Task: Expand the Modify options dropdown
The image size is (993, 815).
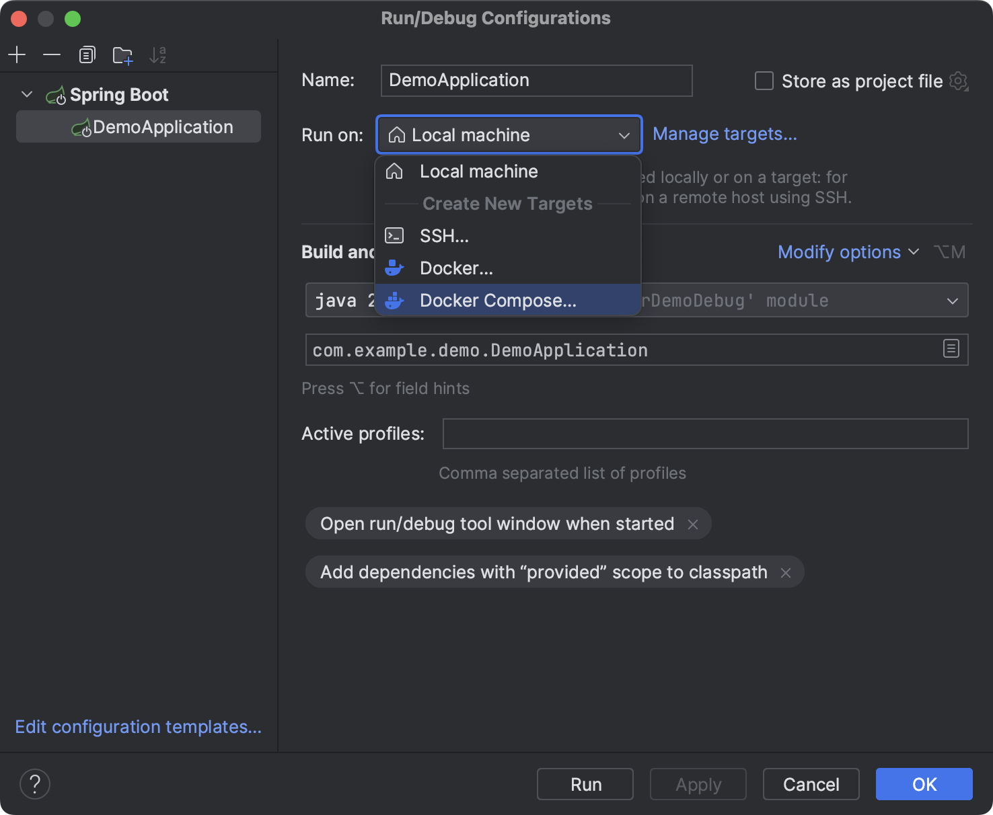Action: point(848,252)
